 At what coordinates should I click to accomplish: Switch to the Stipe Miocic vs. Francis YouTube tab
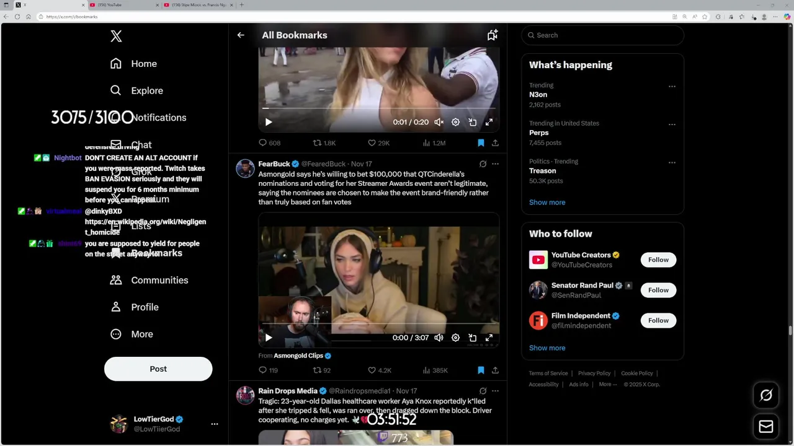(198, 5)
